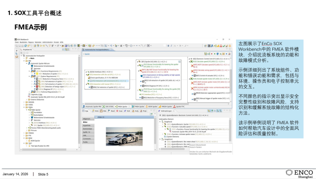Collapse the Functional Requirements node
This screenshot has width=316, height=179.
pyautogui.click(x=29, y=71)
